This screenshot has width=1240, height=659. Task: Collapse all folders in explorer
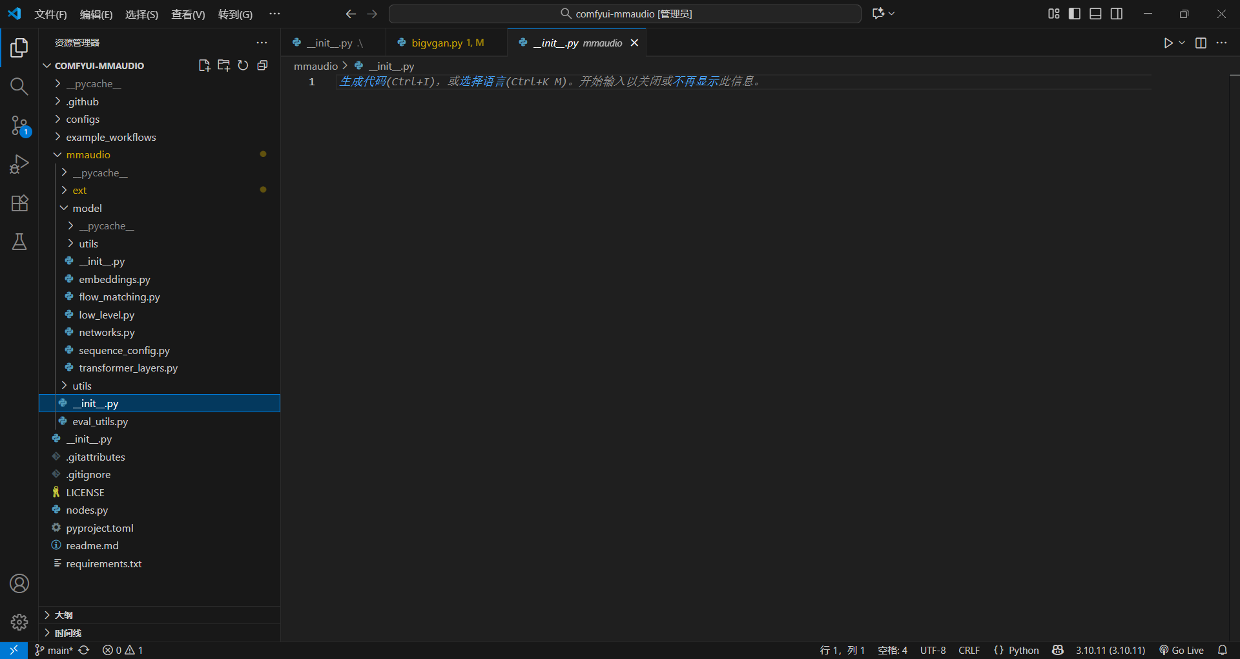pyautogui.click(x=262, y=65)
